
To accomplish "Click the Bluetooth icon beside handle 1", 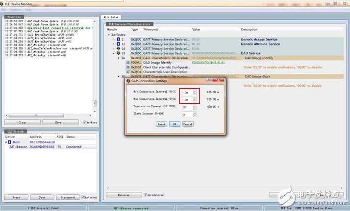I will tap(118, 39).
